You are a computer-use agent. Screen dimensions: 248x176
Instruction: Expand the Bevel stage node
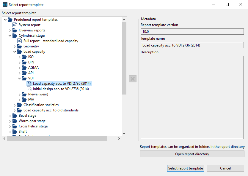pos(10,116)
